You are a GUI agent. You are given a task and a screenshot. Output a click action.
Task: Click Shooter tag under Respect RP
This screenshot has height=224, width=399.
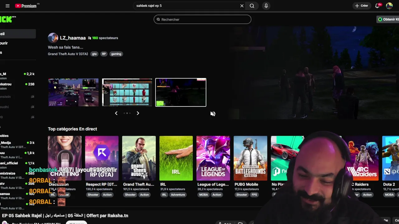point(93,195)
